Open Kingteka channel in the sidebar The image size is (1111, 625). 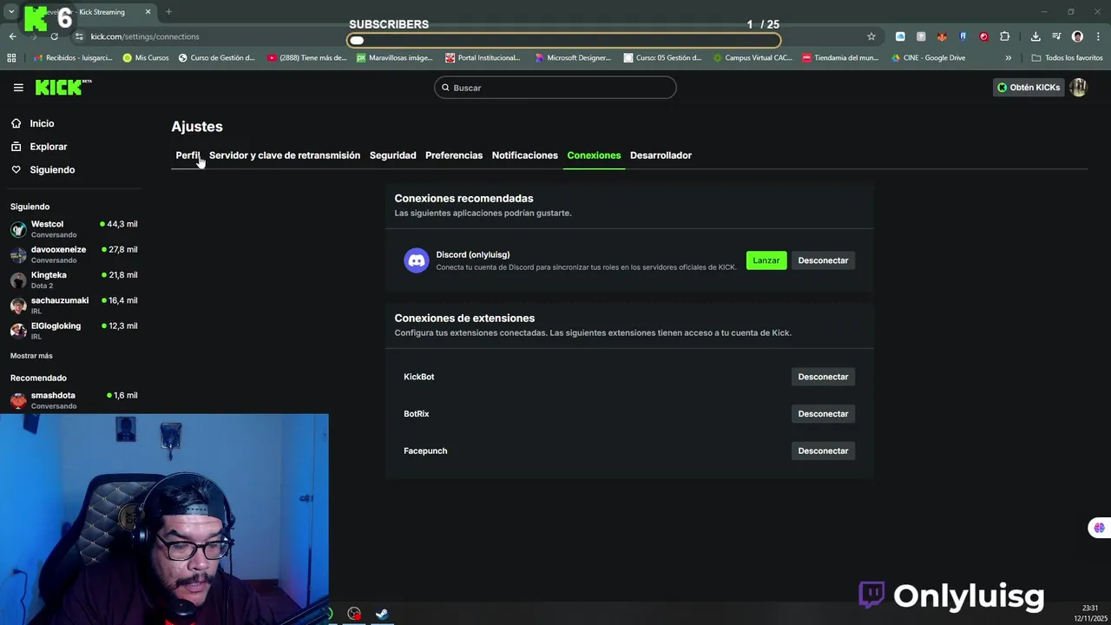pyautogui.click(x=74, y=280)
